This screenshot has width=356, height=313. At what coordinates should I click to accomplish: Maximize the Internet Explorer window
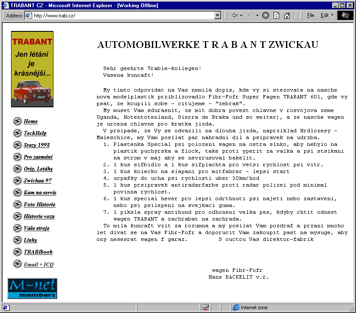(342, 5)
